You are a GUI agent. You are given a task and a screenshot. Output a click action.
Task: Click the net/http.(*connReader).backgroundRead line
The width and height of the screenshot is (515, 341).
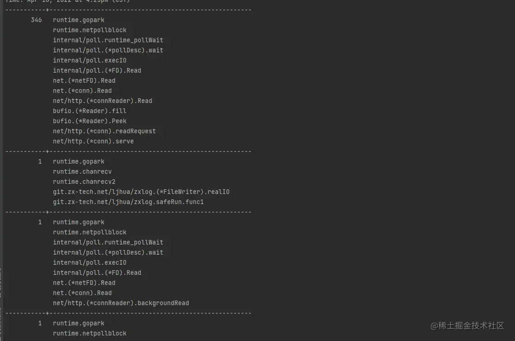(x=121, y=303)
